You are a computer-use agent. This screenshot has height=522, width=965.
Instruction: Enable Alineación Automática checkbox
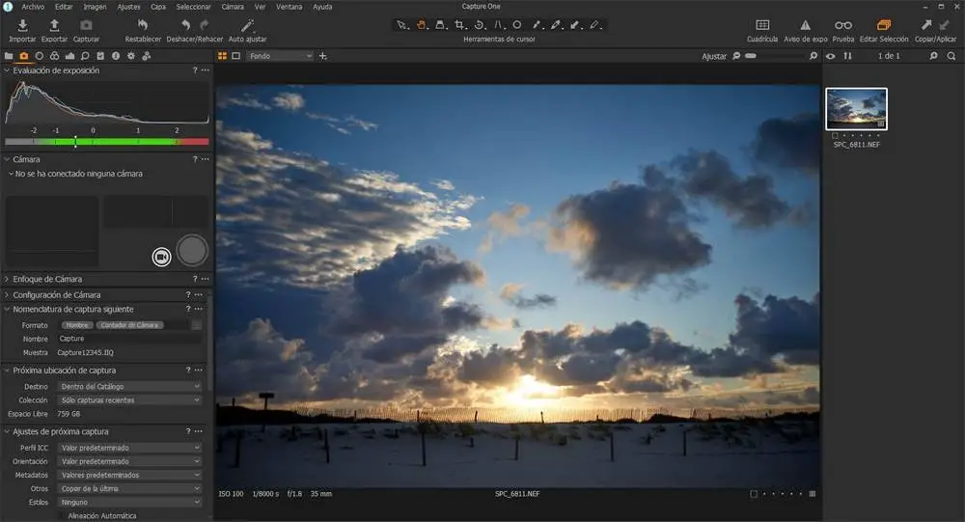[62, 516]
